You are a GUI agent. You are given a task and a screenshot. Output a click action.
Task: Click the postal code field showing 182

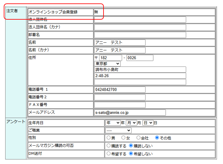coord(110,58)
